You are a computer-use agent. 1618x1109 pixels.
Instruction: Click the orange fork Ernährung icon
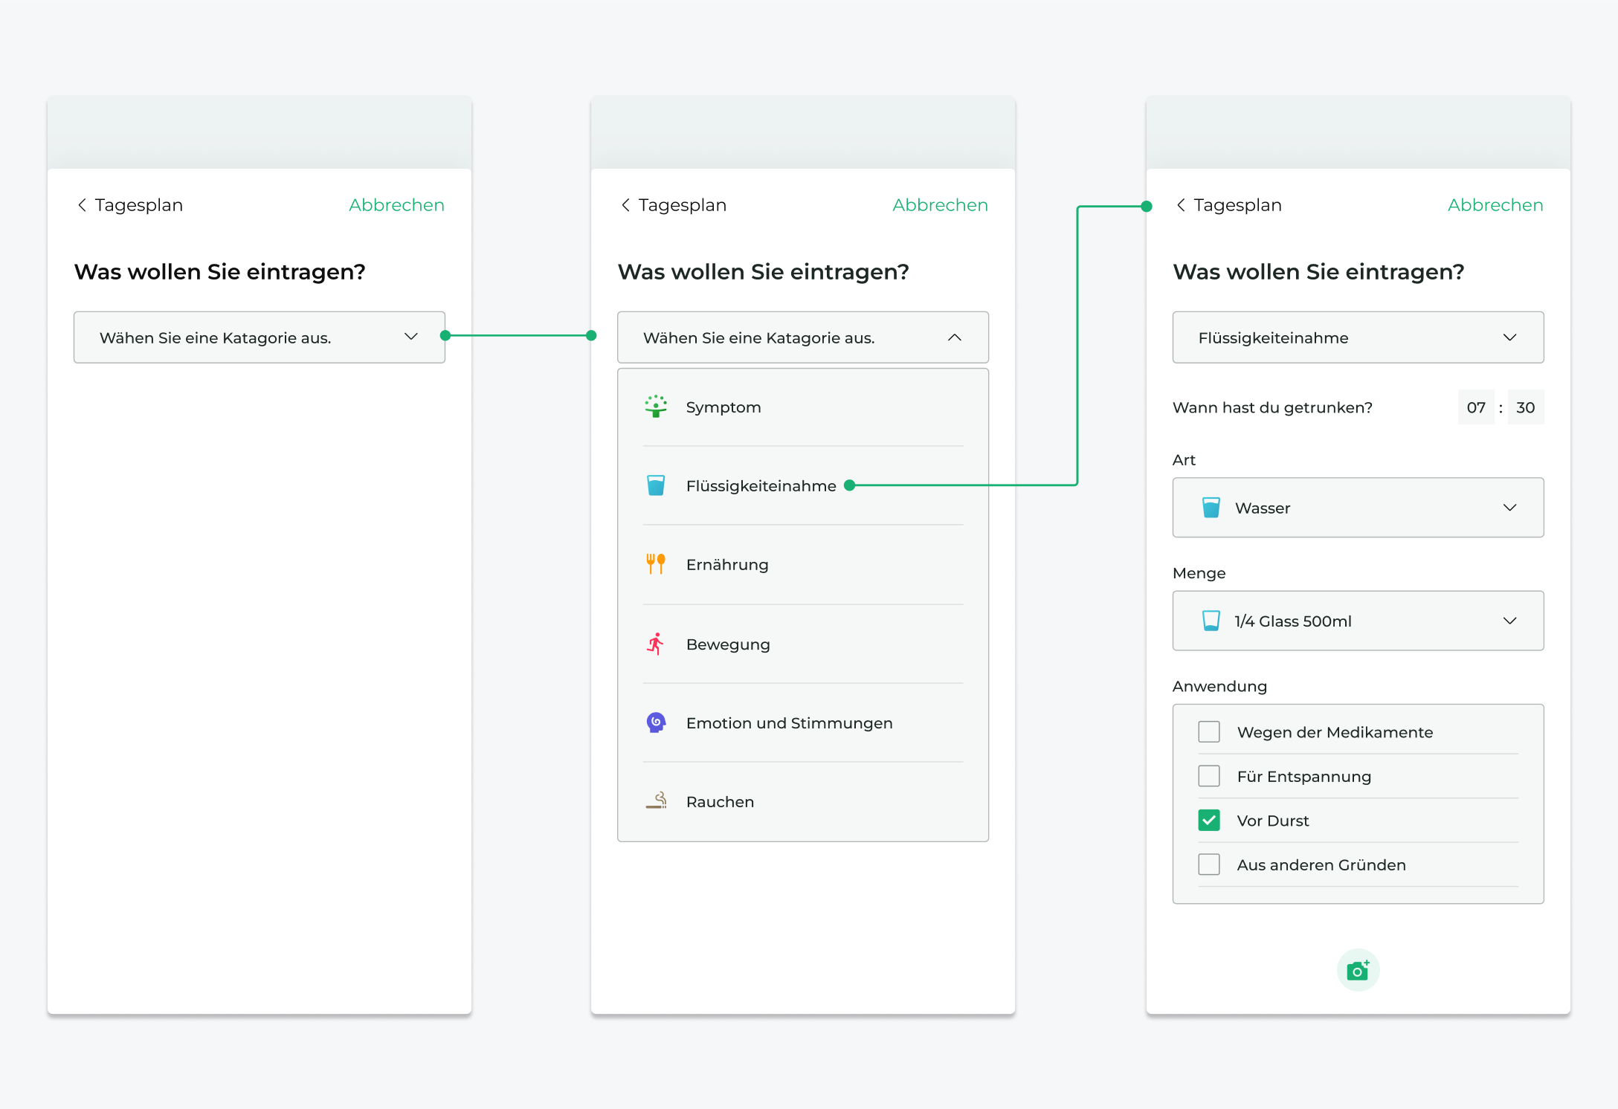point(655,564)
